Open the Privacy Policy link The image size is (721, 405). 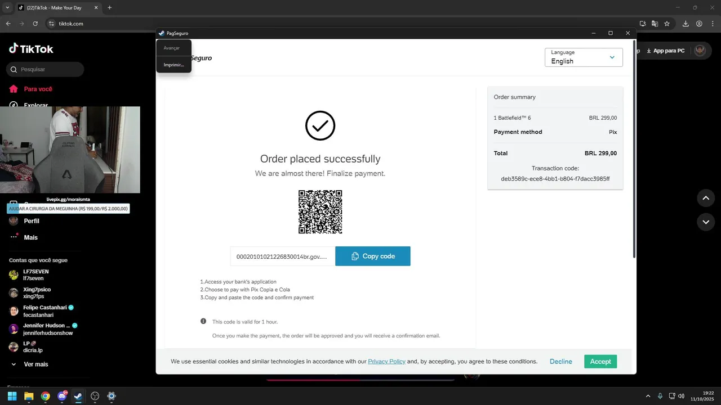pyautogui.click(x=386, y=362)
